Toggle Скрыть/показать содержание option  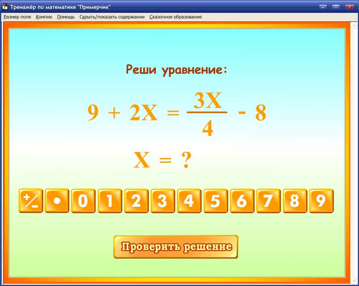click(x=112, y=17)
